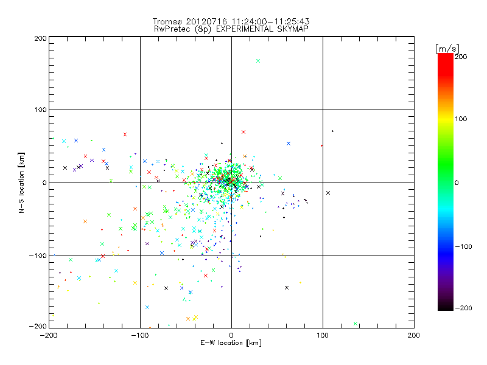Click the N-S location [km] axis label
The image size is (487, 365).
(x=21, y=182)
